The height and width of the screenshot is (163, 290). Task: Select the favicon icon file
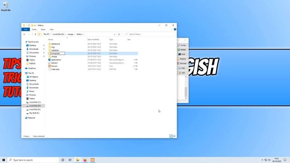click(x=49, y=66)
